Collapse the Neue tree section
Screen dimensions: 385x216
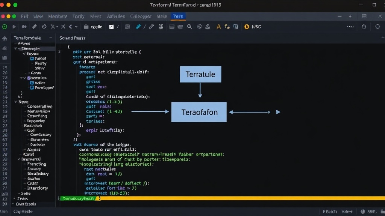pyautogui.click(x=16, y=102)
